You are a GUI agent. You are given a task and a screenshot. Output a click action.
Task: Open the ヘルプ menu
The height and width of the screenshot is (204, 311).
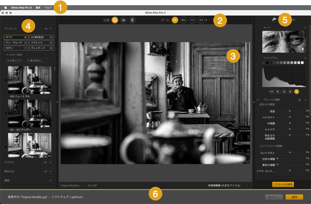coord(48,8)
